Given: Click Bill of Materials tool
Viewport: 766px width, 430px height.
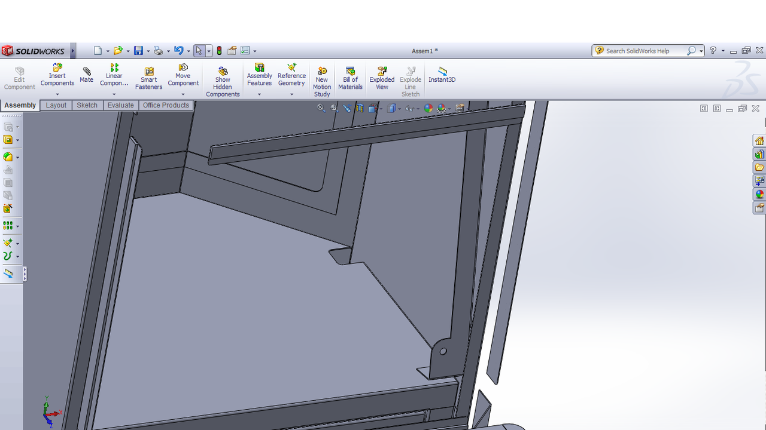Looking at the screenshot, I should [x=350, y=78].
